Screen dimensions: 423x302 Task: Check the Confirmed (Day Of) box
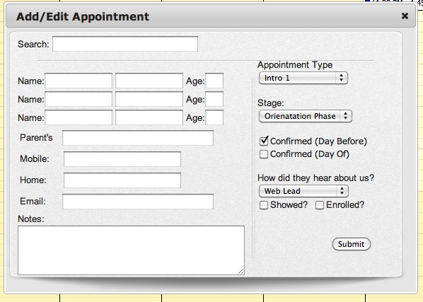(x=264, y=154)
